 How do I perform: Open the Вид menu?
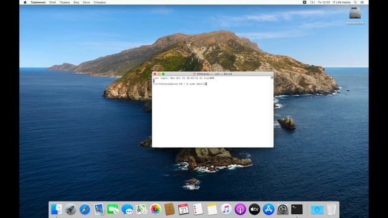pos(76,2)
